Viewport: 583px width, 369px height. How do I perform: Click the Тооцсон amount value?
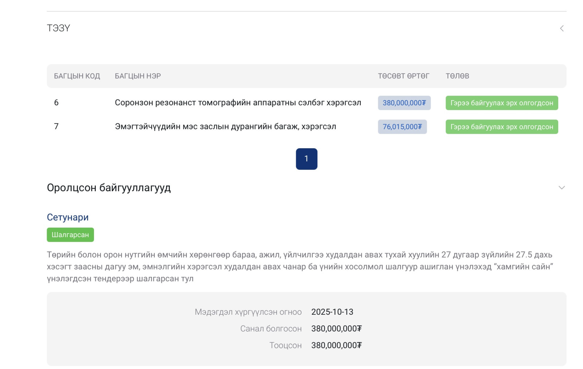click(x=336, y=345)
